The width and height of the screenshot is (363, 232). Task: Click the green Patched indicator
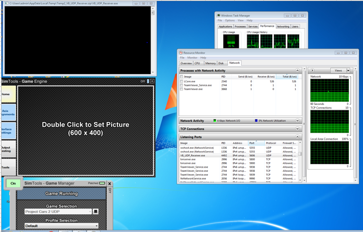coord(102,183)
